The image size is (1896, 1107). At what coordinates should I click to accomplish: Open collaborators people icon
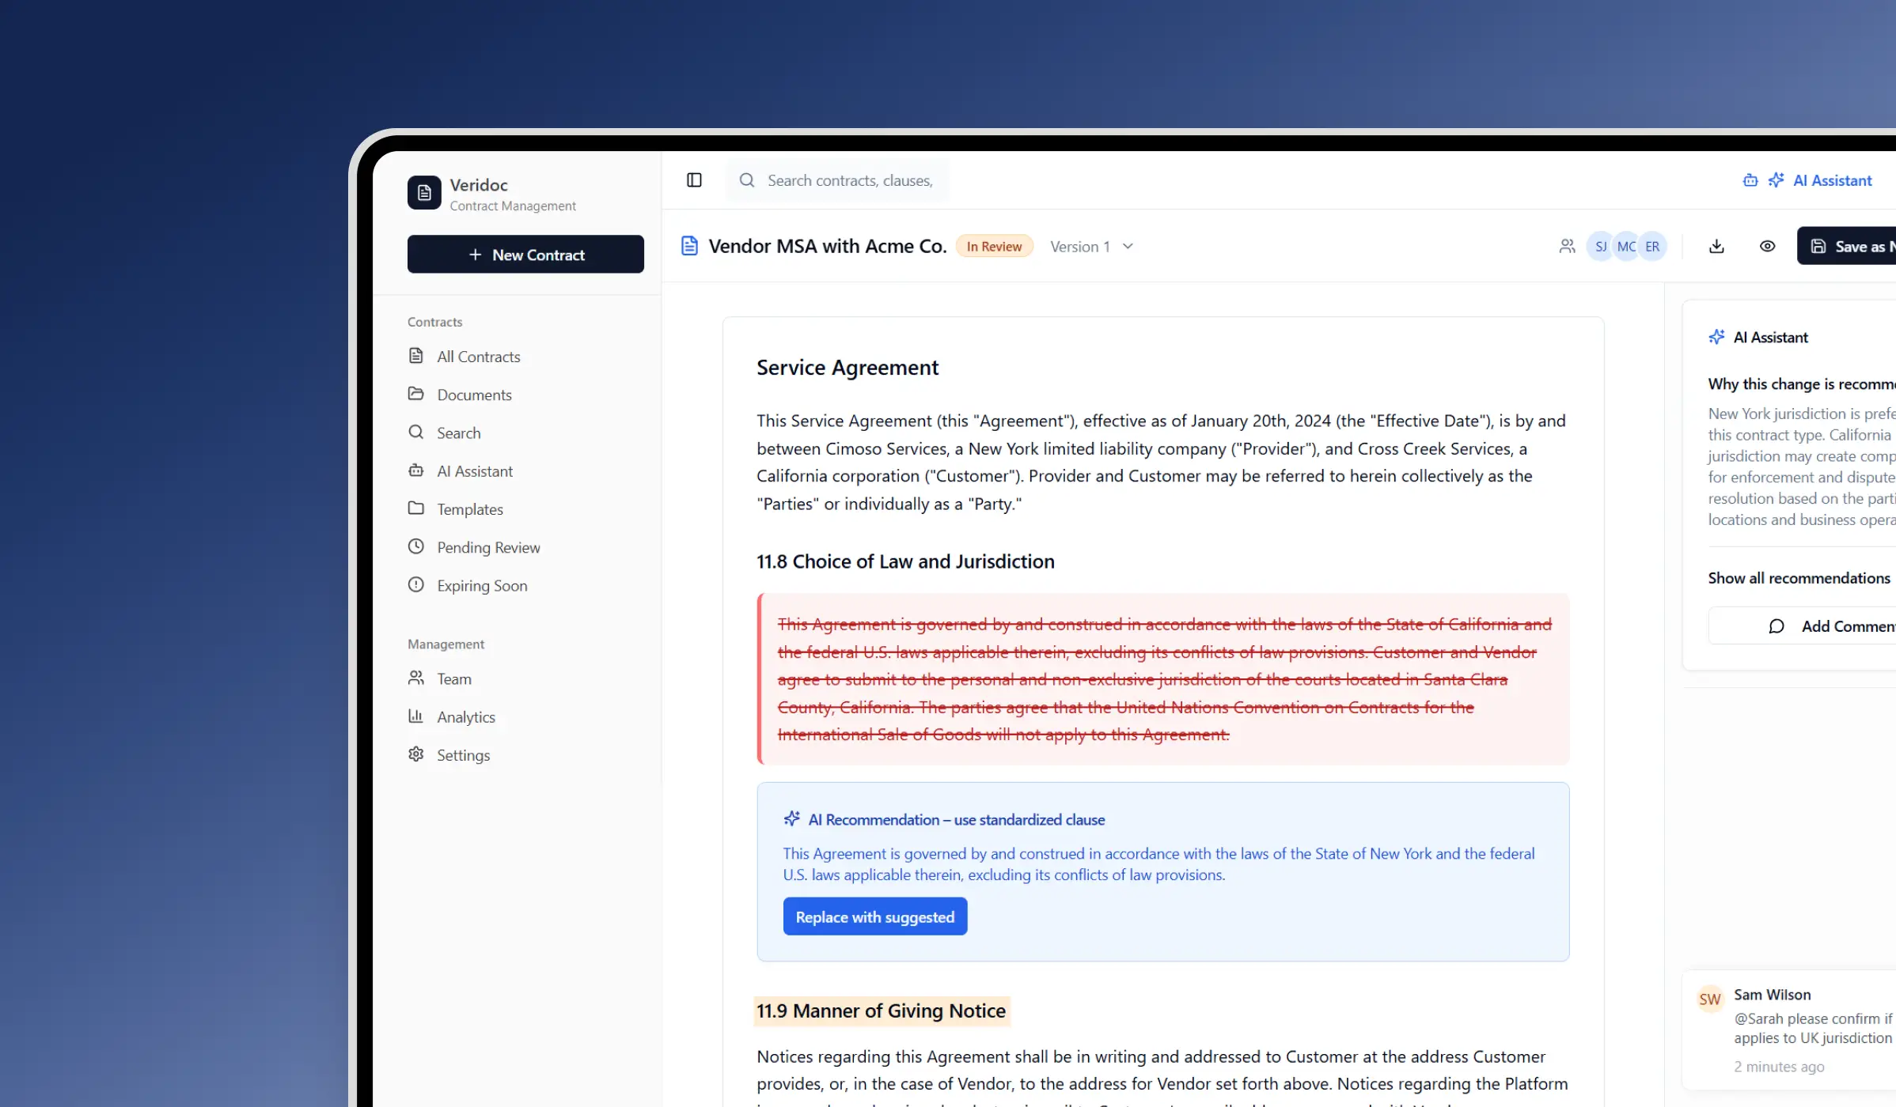tap(1567, 246)
